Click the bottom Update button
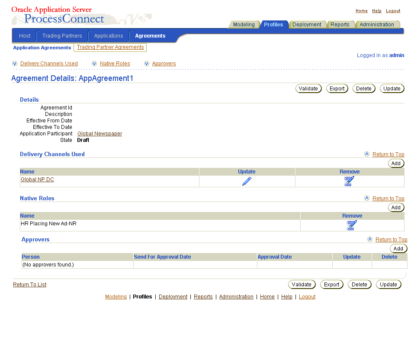411x340 pixels. 389,285
